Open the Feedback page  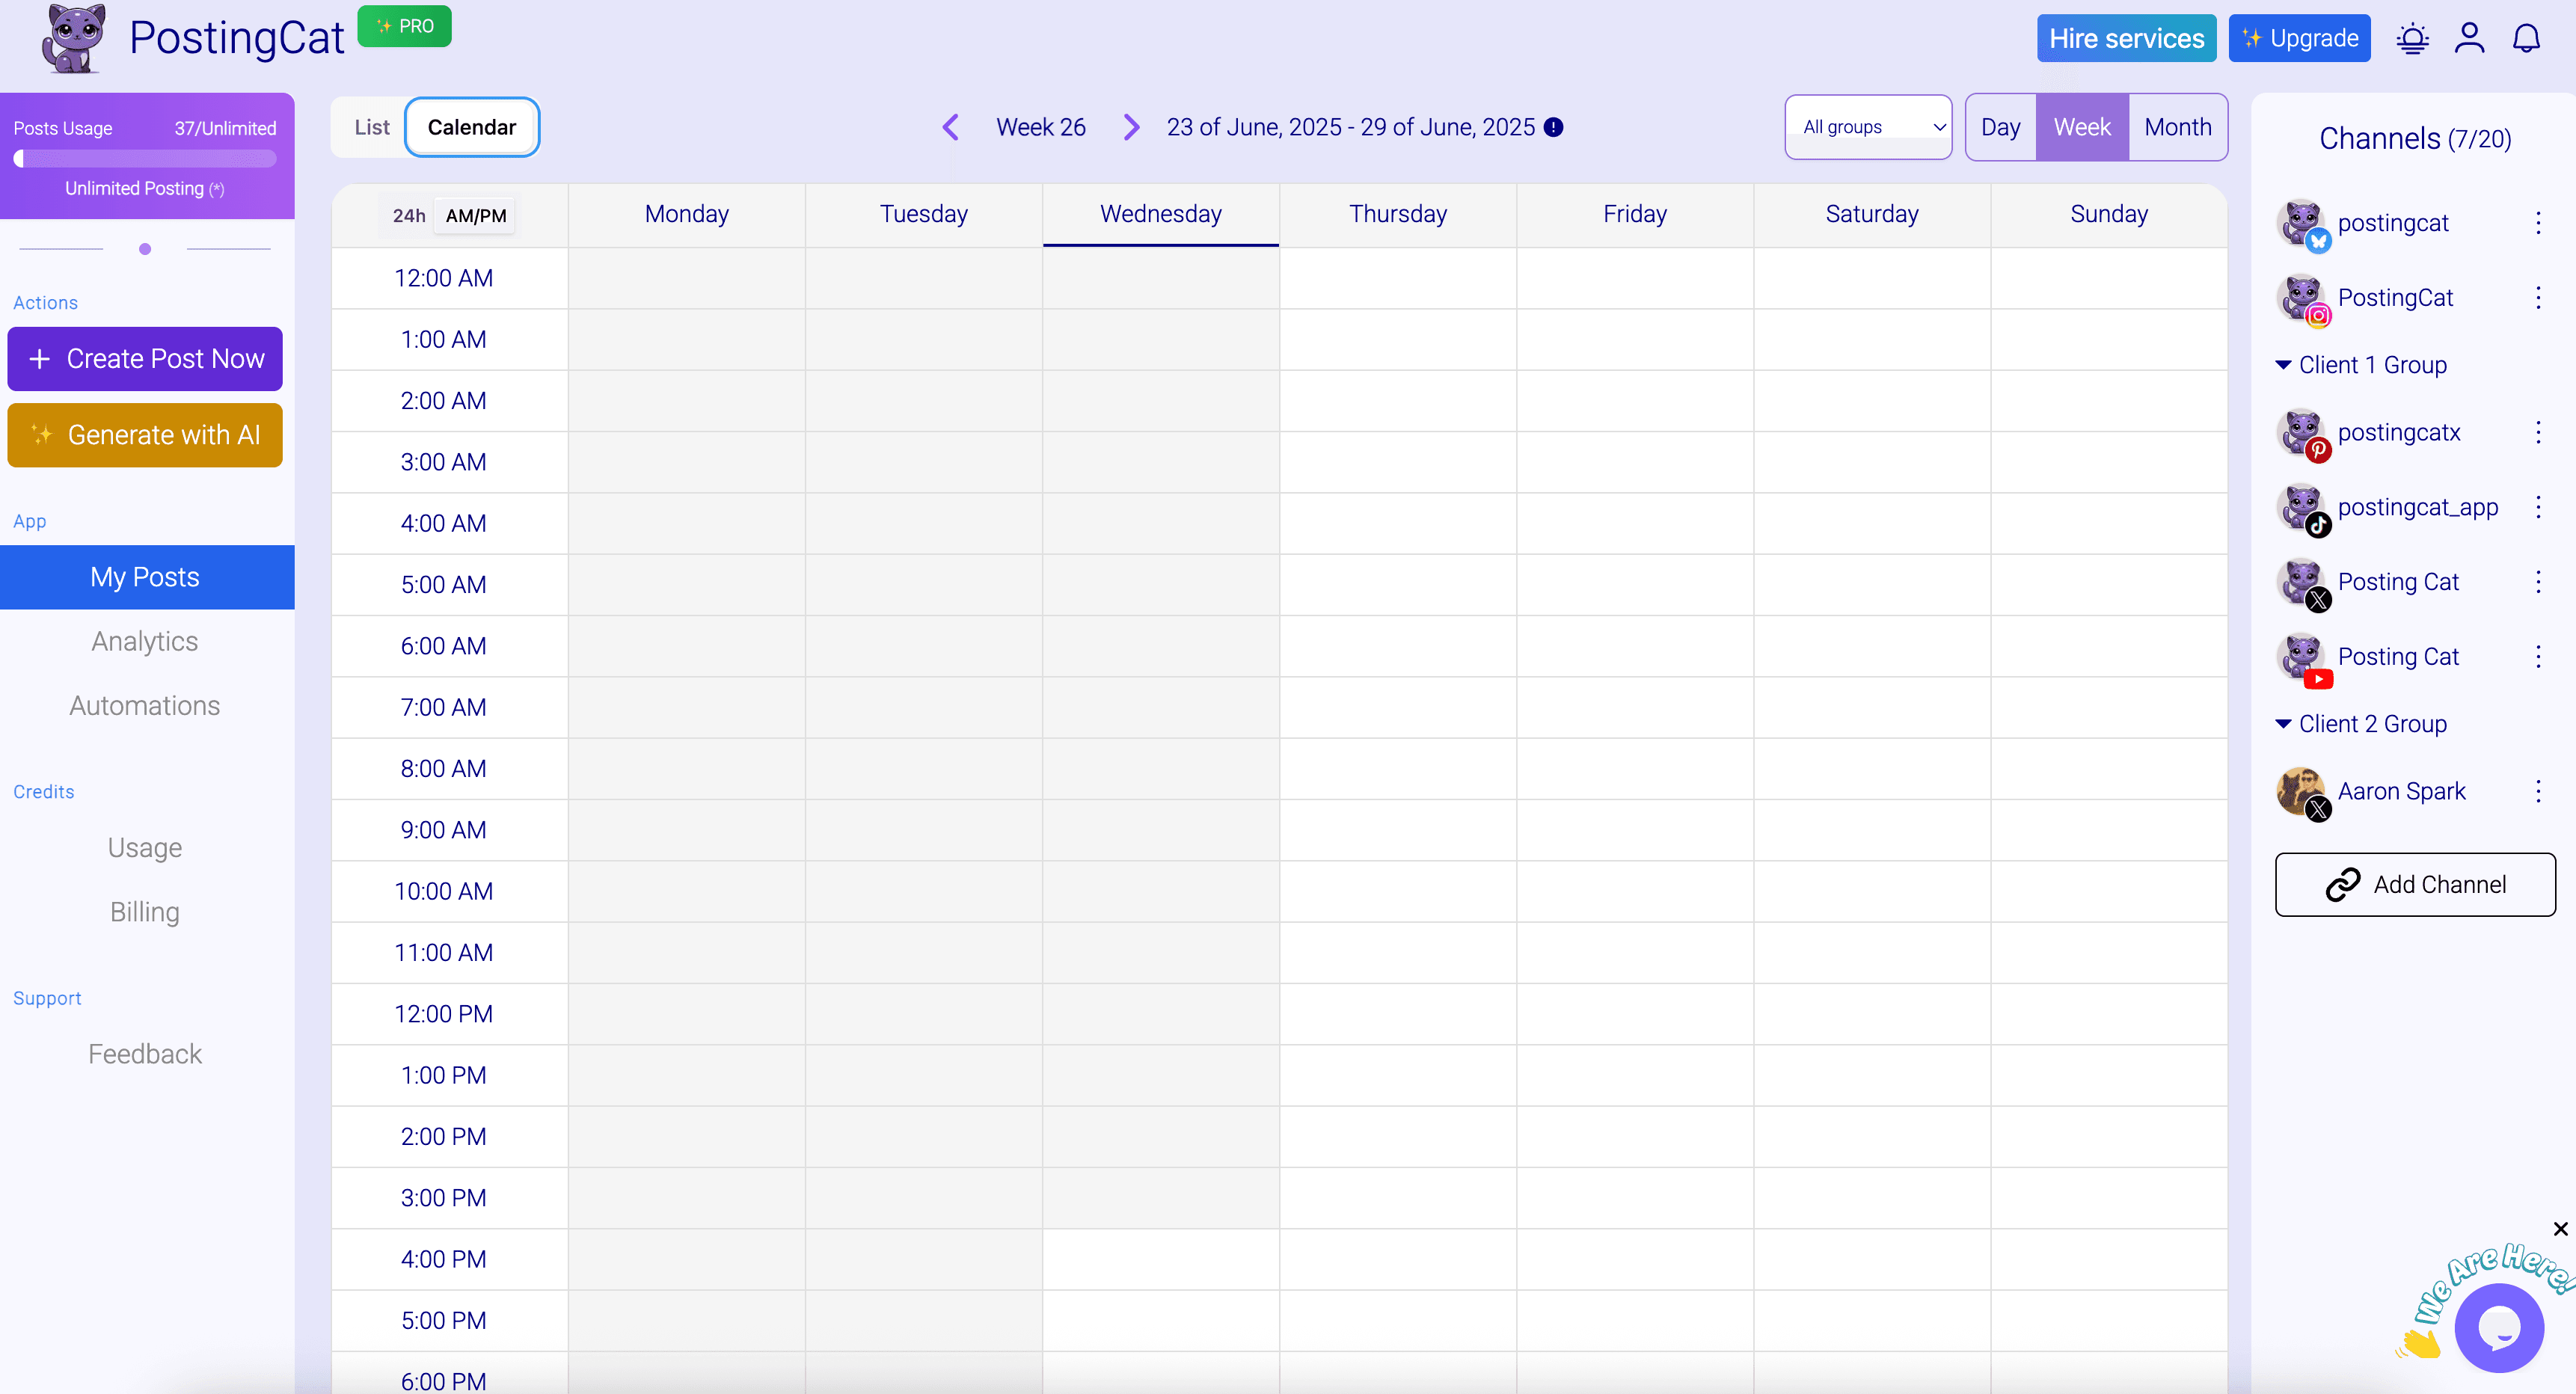coord(145,1054)
